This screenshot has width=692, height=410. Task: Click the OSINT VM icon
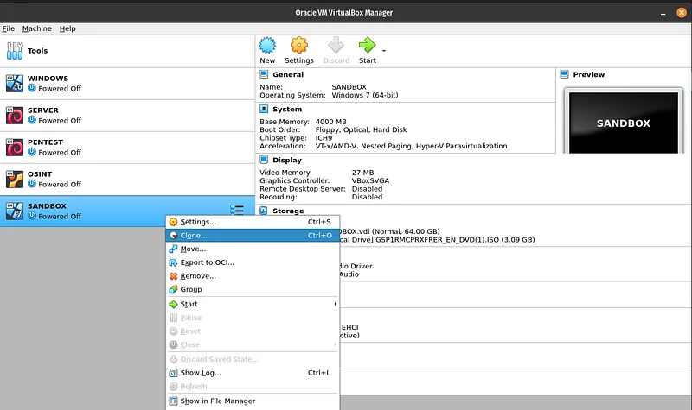tap(15, 180)
